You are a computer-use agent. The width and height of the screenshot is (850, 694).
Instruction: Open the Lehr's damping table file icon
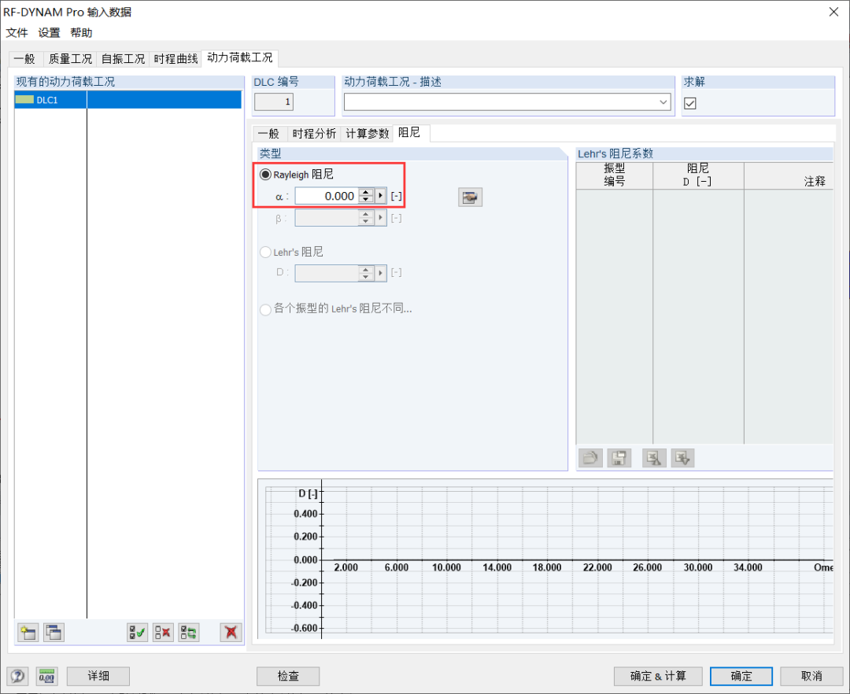(590, 458)
